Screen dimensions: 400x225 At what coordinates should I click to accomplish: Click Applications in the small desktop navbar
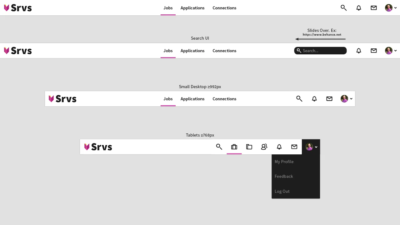coord(192,99)
